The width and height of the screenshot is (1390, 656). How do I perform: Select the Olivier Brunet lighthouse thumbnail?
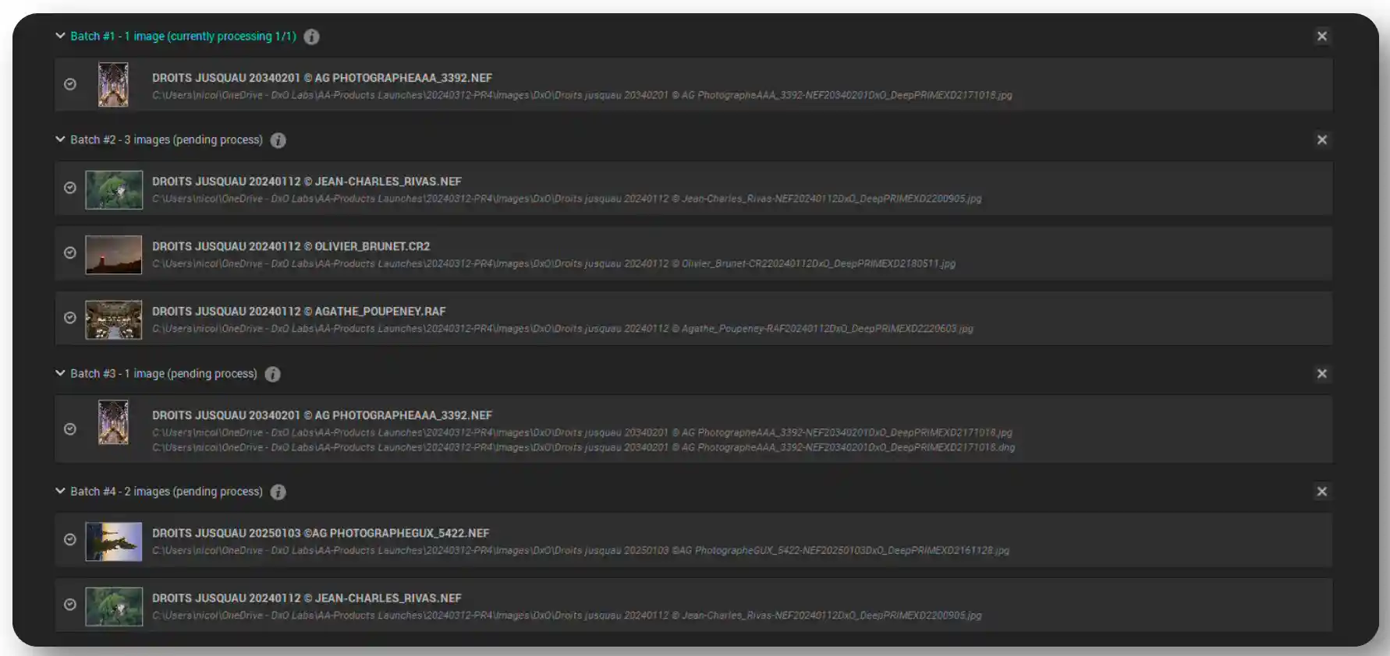tap(114, 255)
